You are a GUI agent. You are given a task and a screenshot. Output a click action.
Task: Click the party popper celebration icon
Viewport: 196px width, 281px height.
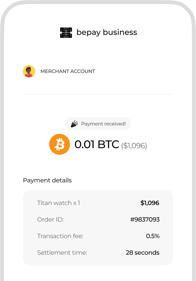[x=74, y=124]
